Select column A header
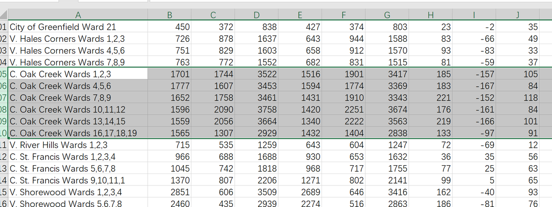 77,15
